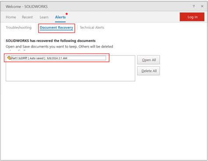Close the Welcome dialog
This screenshot has height=161, width=208.
coord(202,6)
